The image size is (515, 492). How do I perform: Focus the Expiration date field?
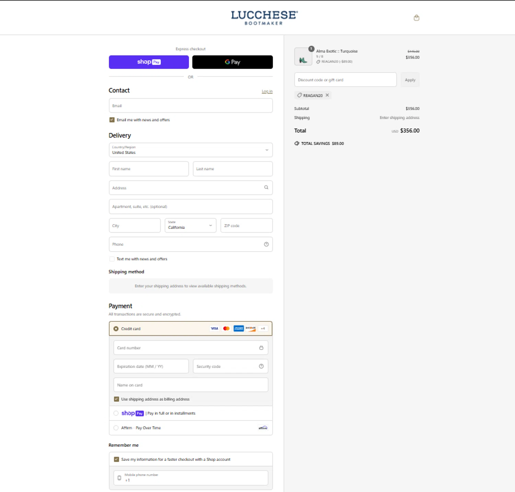[151, 366]
